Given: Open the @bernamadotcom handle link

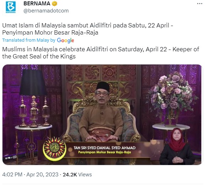Looking at the screenshot, I should click(46, 11).
